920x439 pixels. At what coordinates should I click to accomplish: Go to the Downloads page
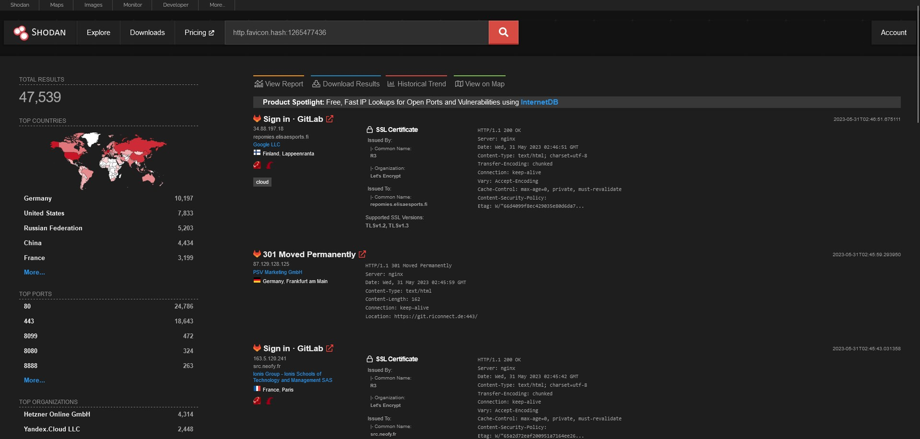pyautogui.click(x=147, y=32)
